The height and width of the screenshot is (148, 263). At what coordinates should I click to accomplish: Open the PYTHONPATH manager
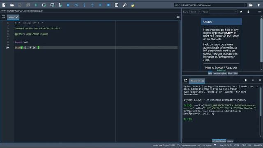coord(133,5)
